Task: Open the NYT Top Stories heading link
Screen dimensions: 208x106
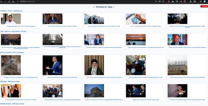Action: click(12, 53)
